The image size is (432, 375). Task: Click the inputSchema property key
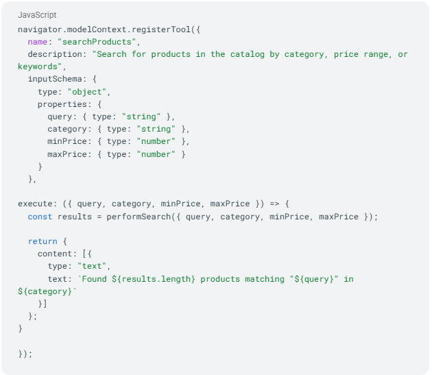coord(55,79)
